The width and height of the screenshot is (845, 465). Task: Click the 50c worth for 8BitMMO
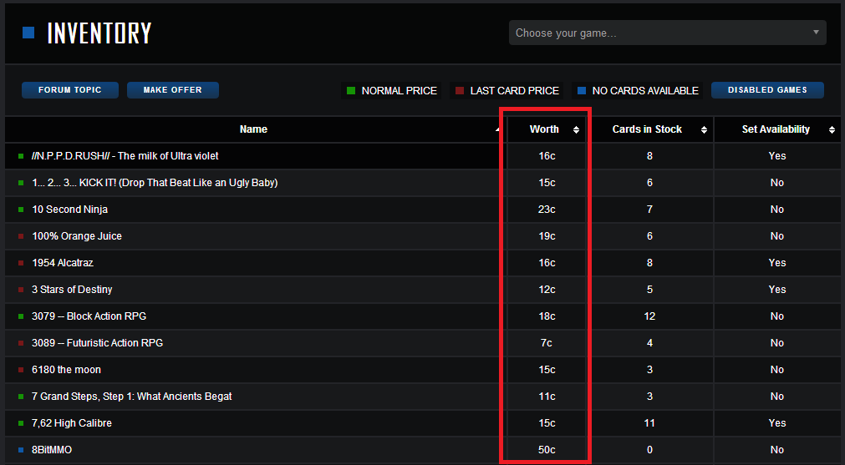click(x=547, y=450)
